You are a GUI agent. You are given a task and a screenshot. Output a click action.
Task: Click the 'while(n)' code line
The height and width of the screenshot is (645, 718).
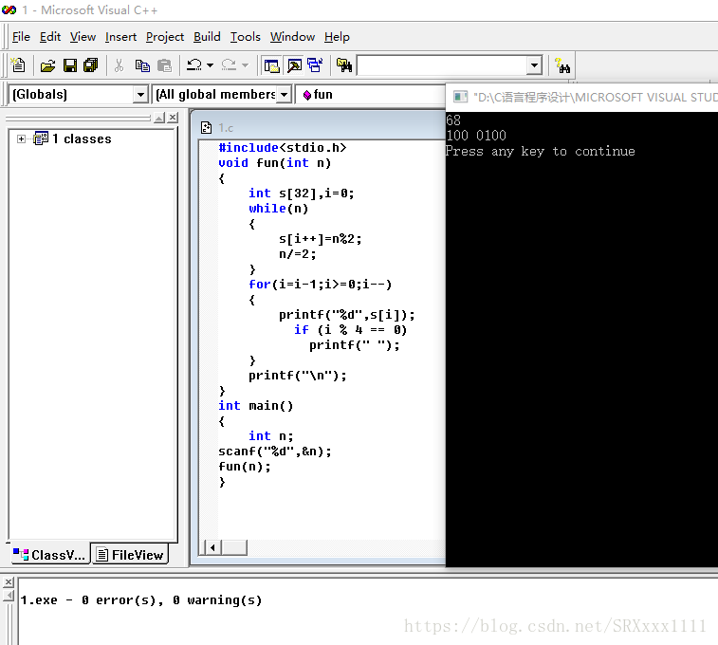point(279,209)
